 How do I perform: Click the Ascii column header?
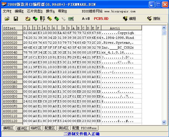pos(121,28)
